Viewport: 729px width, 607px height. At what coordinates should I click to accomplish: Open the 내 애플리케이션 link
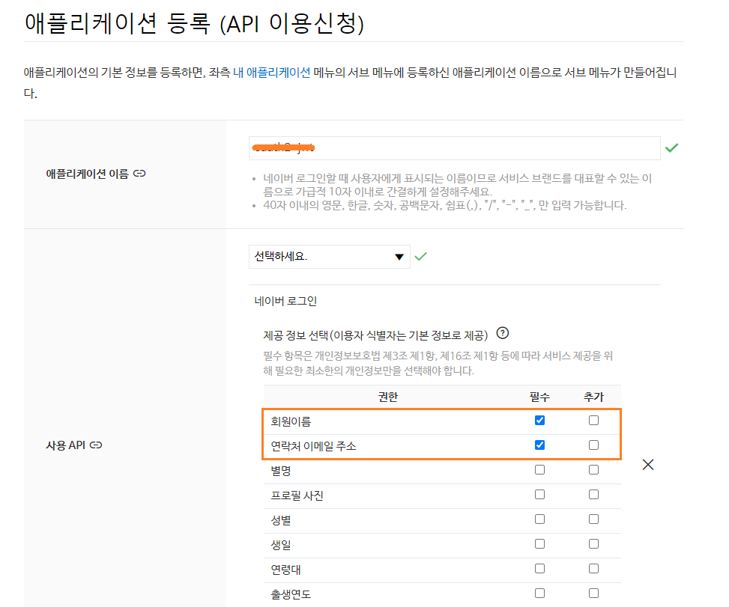click(271, 73)
